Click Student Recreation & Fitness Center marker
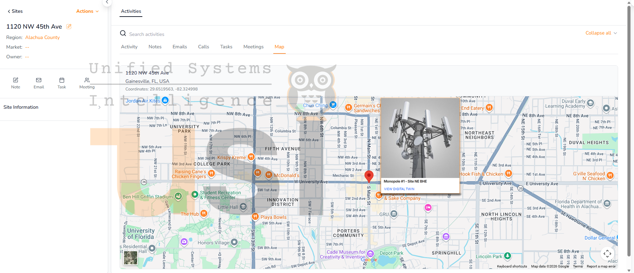 (195, 195)
